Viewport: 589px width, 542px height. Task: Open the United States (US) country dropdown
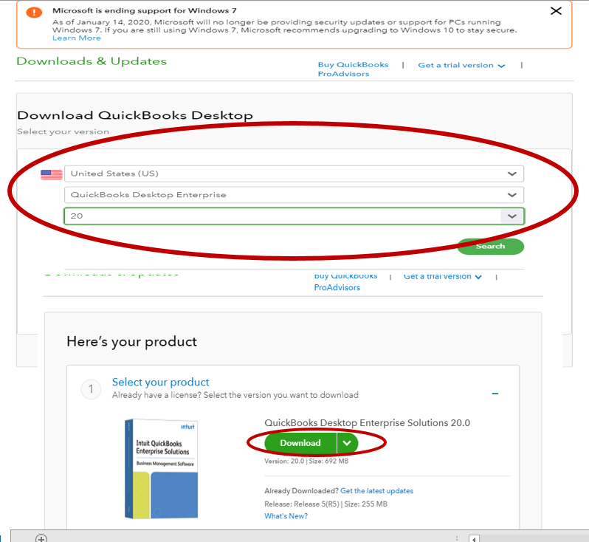pos(294,174)
